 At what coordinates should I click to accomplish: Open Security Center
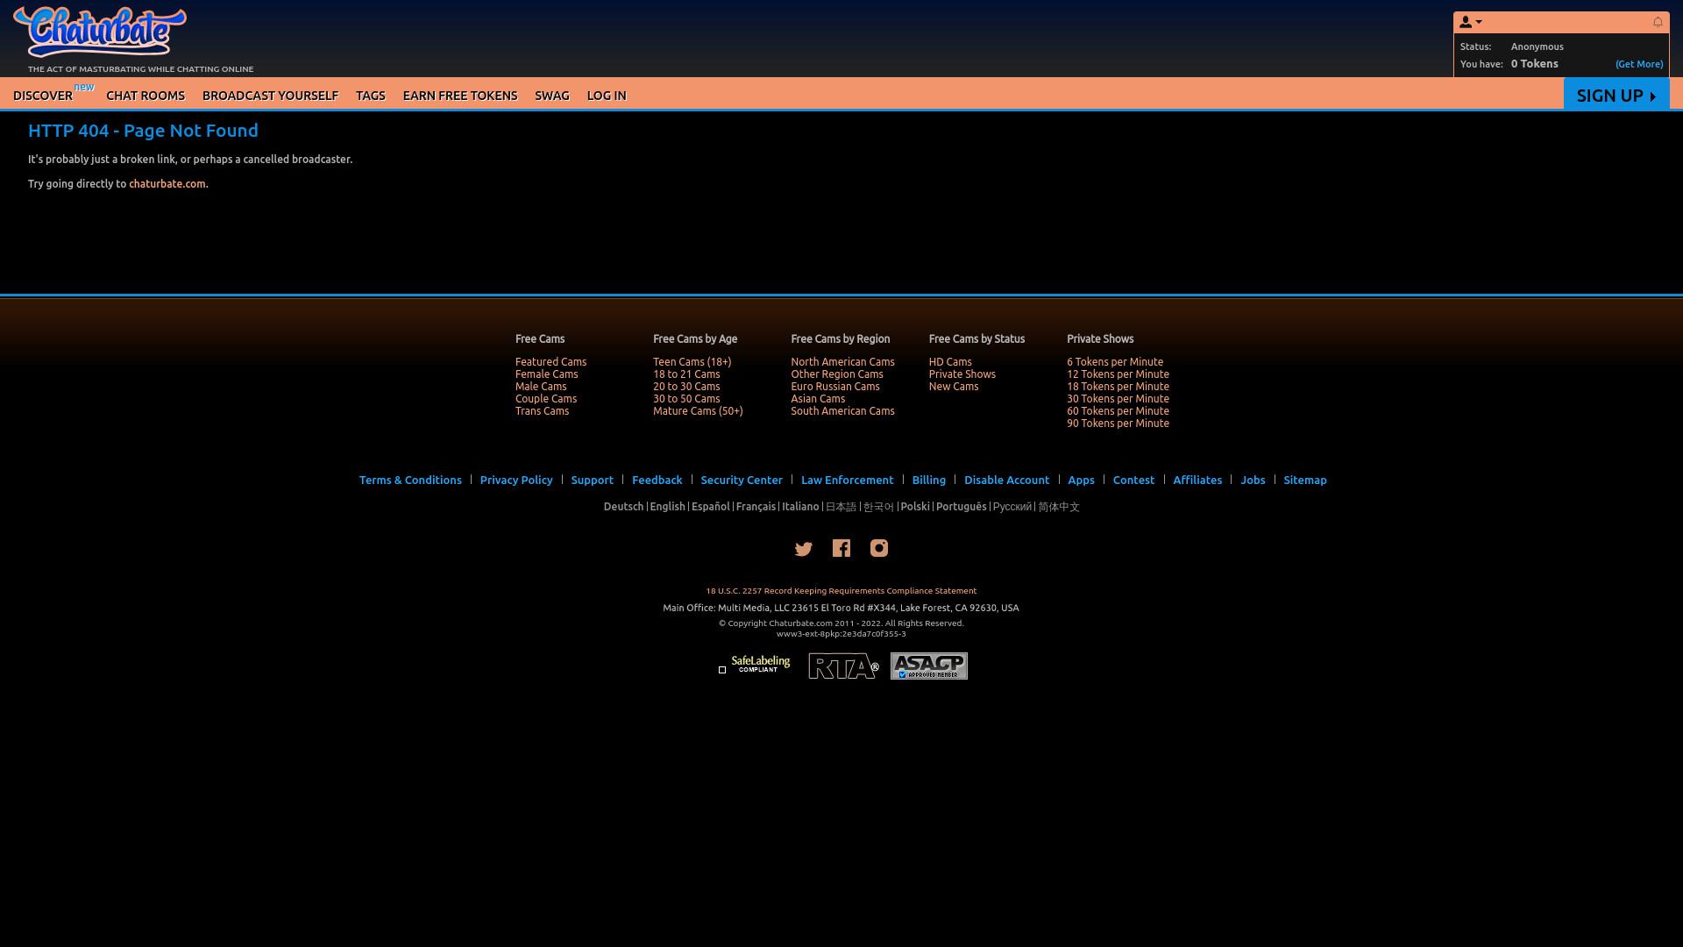(x=742, y=481)
